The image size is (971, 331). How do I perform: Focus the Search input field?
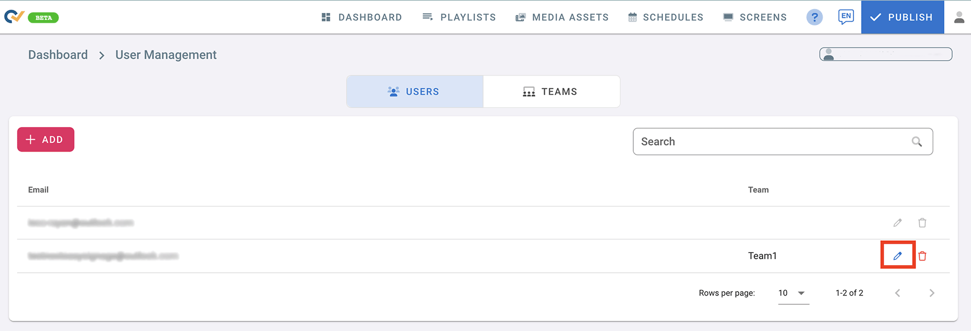click(x=771, y=142)
